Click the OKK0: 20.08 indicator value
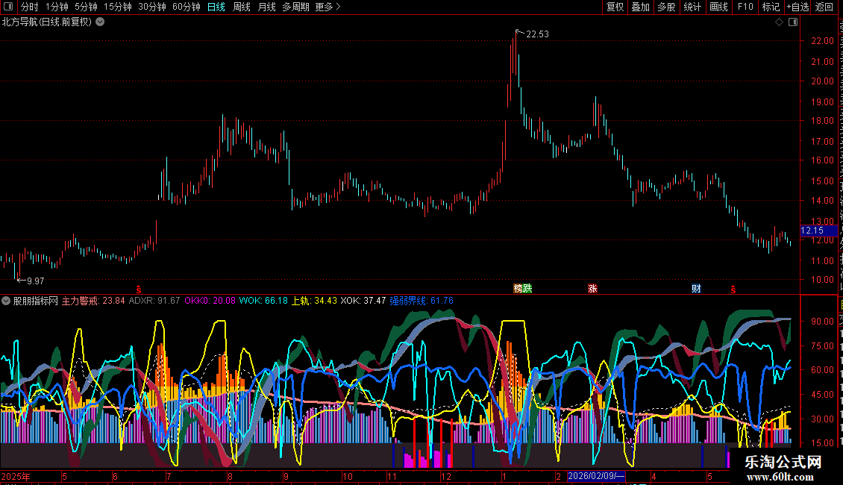The width and height of the screenshot is (843, 485). [x=210, y=301]
